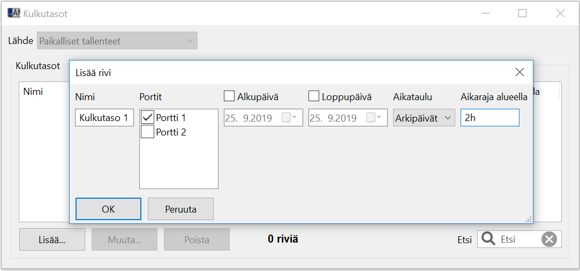Click the Kulkutasot window app icon
The image size is (580, 271).
pyautogui.click(x=14, y=13)
